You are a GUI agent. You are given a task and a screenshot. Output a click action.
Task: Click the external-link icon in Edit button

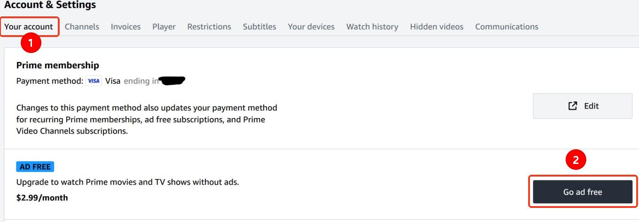[572, 106]
